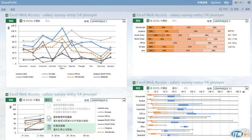Open the 資料 menu in the GRAPHIQUE 11 web part
Screen dimensions: 252x140
tap(175, 88)
